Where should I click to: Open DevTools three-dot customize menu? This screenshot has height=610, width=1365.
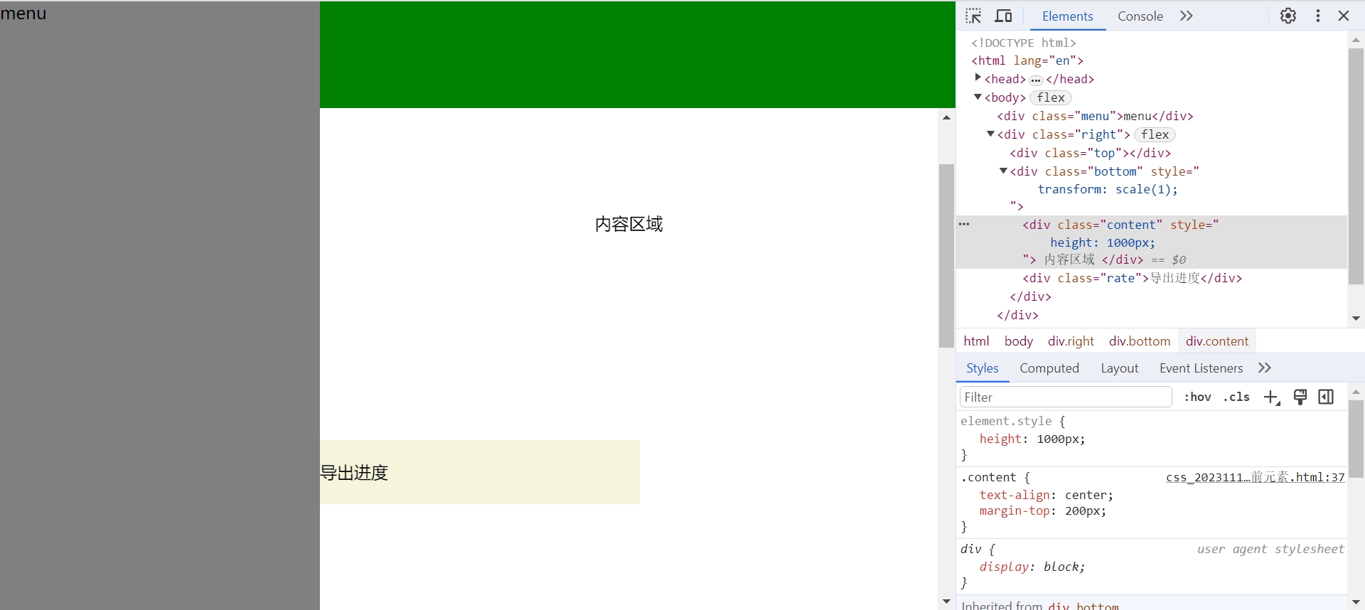pyautogui.click(x=1317, y=16)
